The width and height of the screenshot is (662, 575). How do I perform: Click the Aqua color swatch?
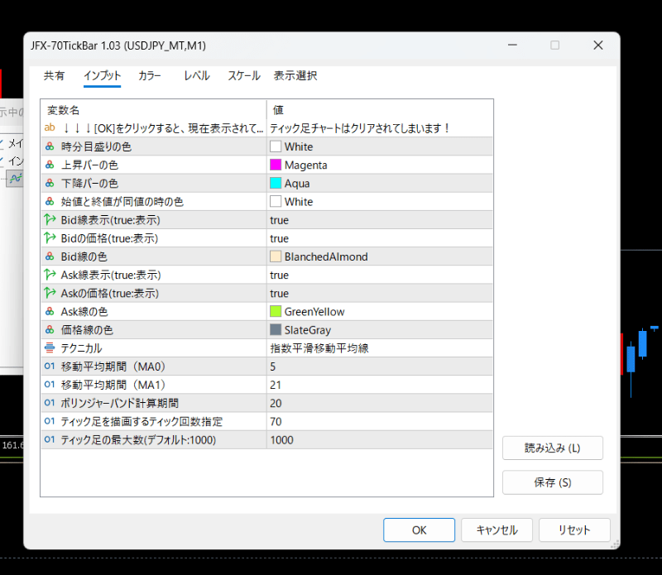click(276, 183)
